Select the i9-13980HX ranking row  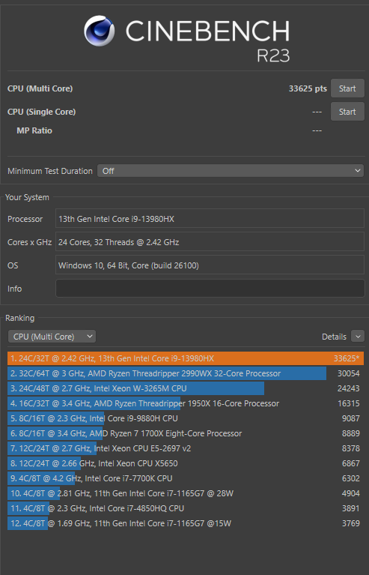pos(186,358)
